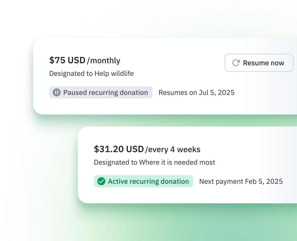The image size is (297, 241).
Task: Select the Active recurring donation badge
Action: 143,181
